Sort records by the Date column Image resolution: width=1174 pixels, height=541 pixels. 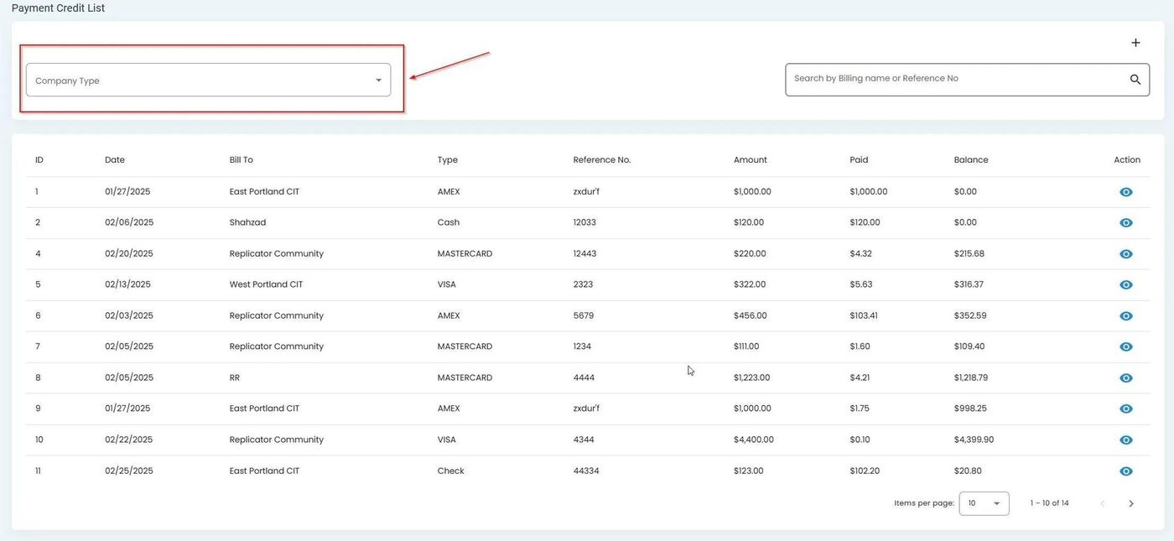(114, 159)
